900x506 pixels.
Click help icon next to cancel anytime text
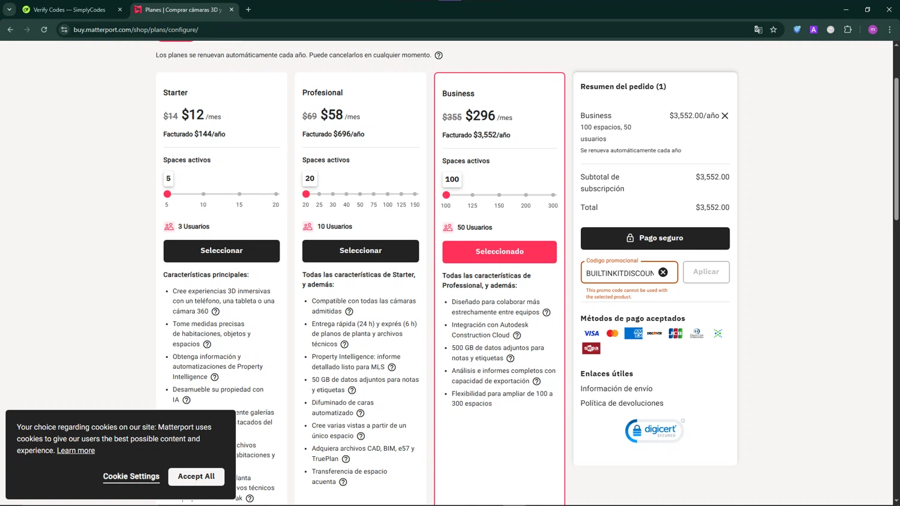pyautogui.click(x=439, y=55)
